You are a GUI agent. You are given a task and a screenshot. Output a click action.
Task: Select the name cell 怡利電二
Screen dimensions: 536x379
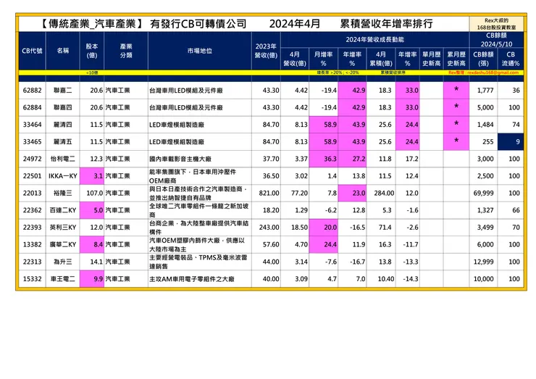pos(62,159)
